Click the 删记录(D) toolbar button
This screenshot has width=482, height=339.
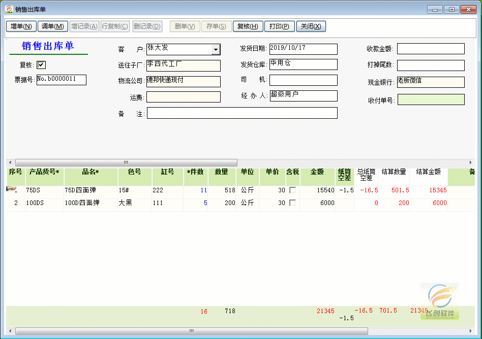click(x=147, y=26)
